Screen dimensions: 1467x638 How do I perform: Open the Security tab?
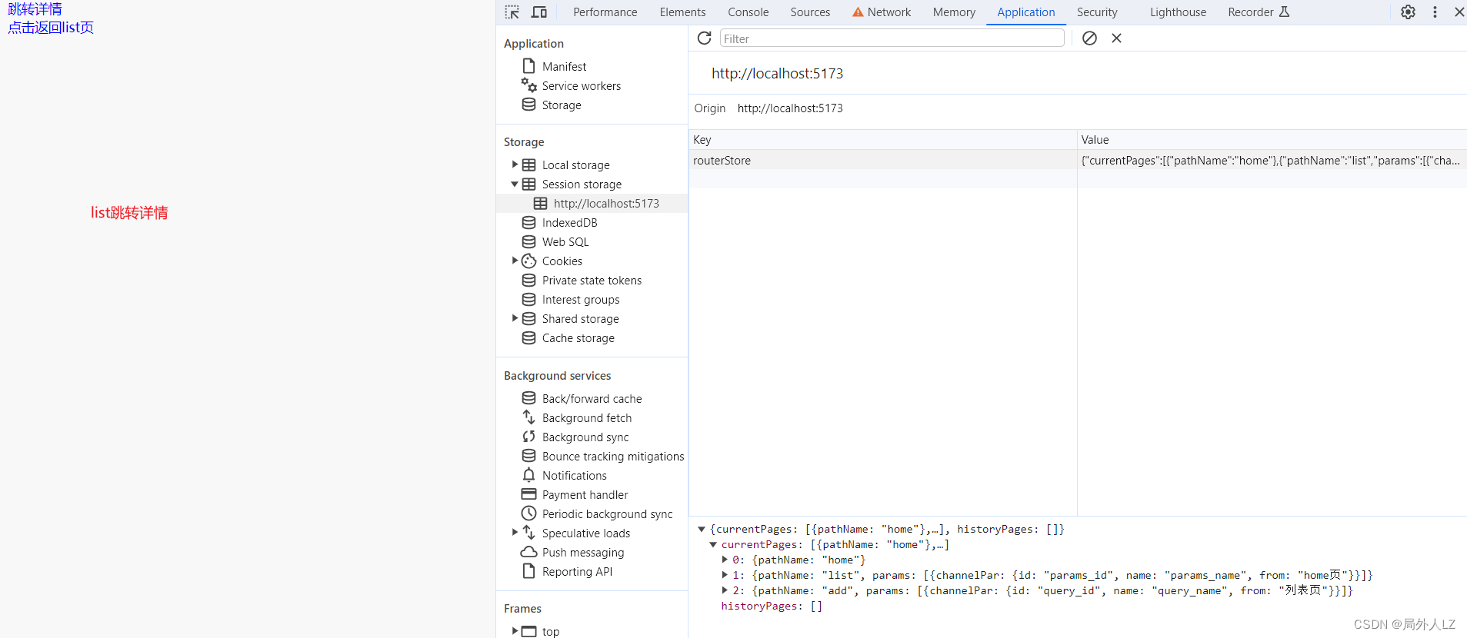[1097, 12]
